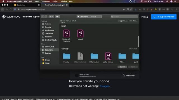Viewport: 179px width, 100px height.
Task: Open the Help menu
Action: [71, 1]
